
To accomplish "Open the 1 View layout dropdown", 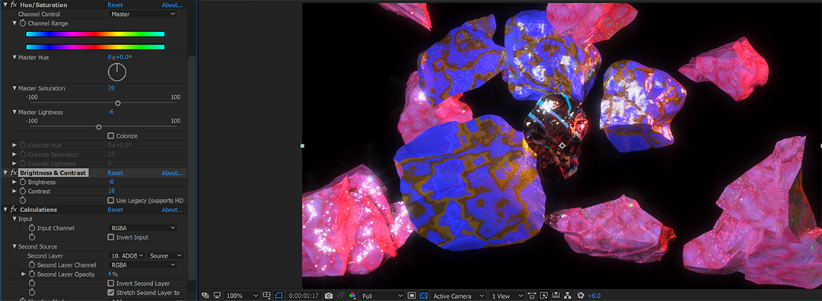I will (x=506, y=296).
